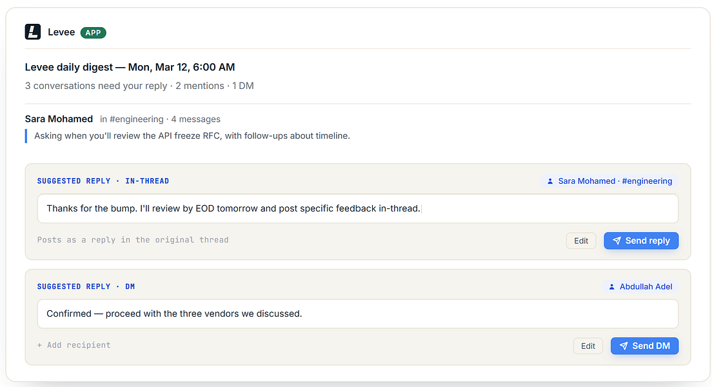Click the 'Thanks for the bump' reply text field
Image resolution: width=712 pixels, height=387 pixels.
tap(358, 208)
